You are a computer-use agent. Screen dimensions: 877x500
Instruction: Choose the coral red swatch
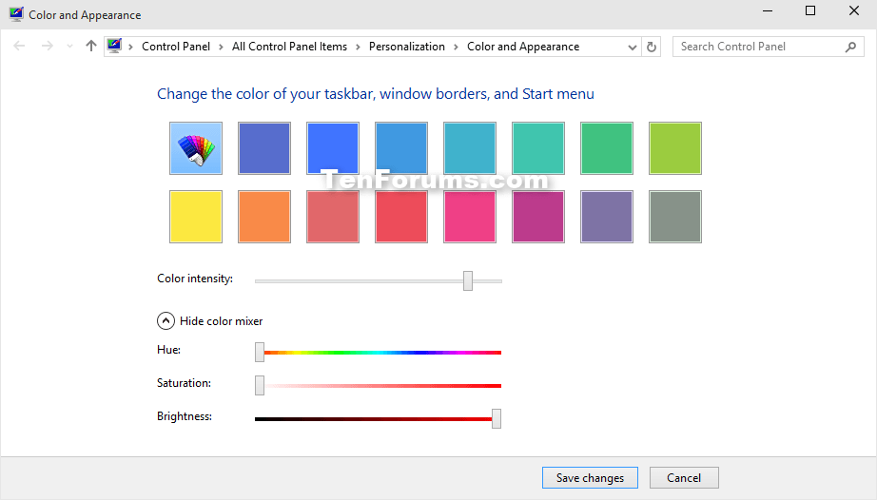click(401, 217)
